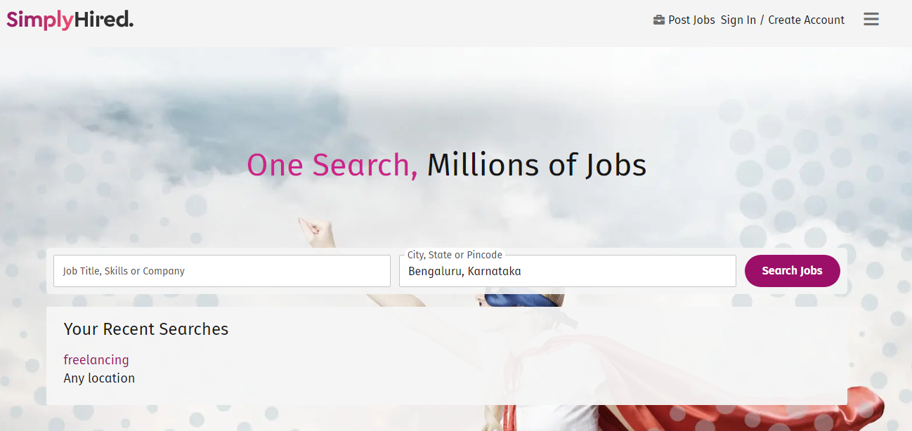Click the Millions of Jobs heading text

tap(537, 165)
